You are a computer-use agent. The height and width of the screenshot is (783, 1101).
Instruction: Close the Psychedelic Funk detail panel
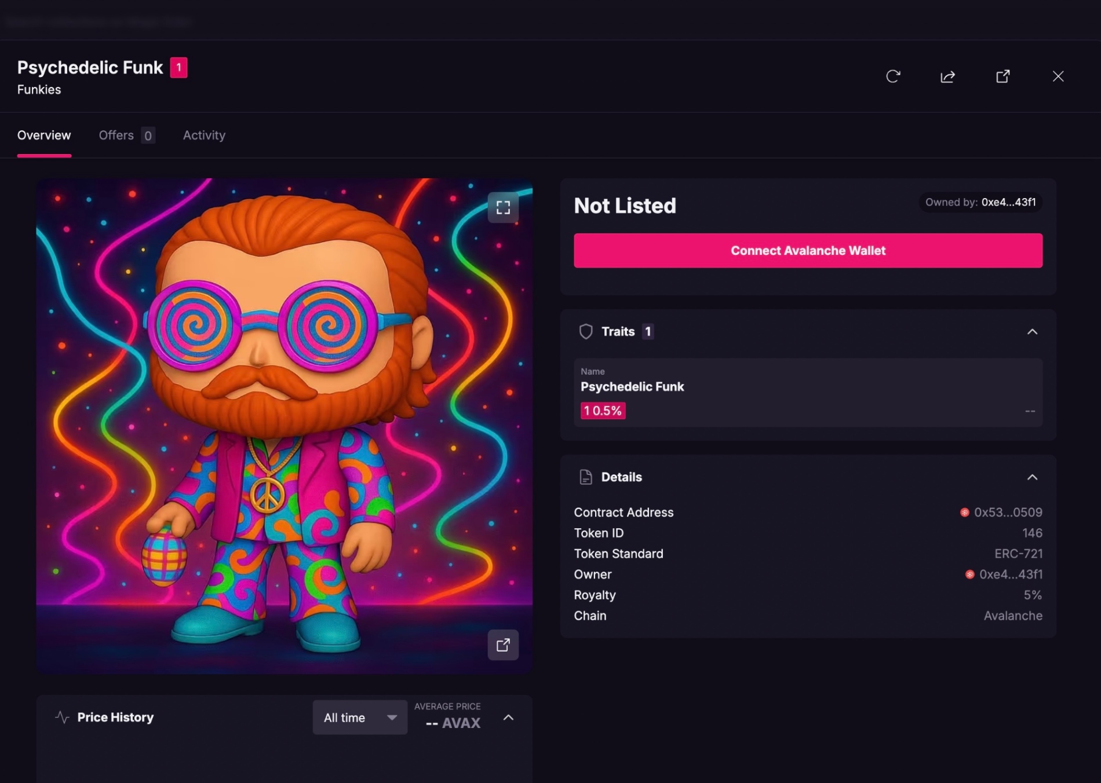point(1058,76)
